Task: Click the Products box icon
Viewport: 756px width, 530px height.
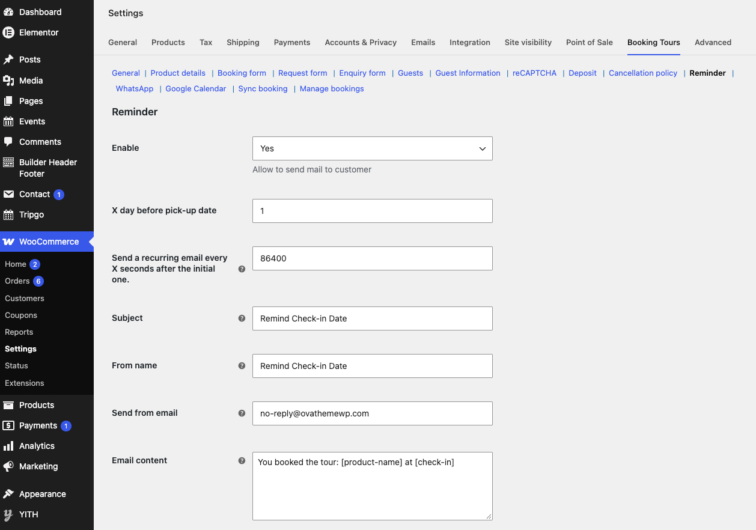Action: click(x=8, y=405)
